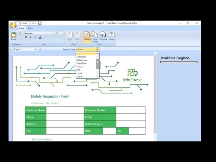Click the form canvas vertical scrollbar
The height and width of the screenshot is (162, 216).
[155, 94]
